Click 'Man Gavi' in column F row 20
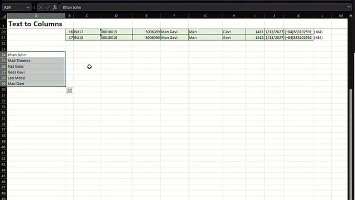The width and height of the screenshot is (355, 200). coord(174,32)
